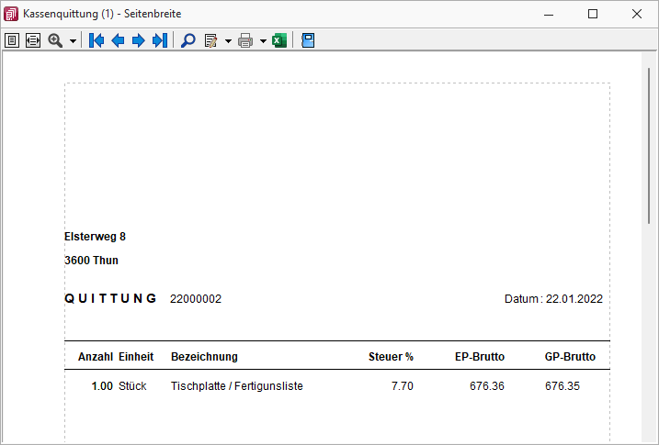The width and height of the screenshot is (659, 445).
Task: Click the receipt number 22000002
Action: (196, 298)
